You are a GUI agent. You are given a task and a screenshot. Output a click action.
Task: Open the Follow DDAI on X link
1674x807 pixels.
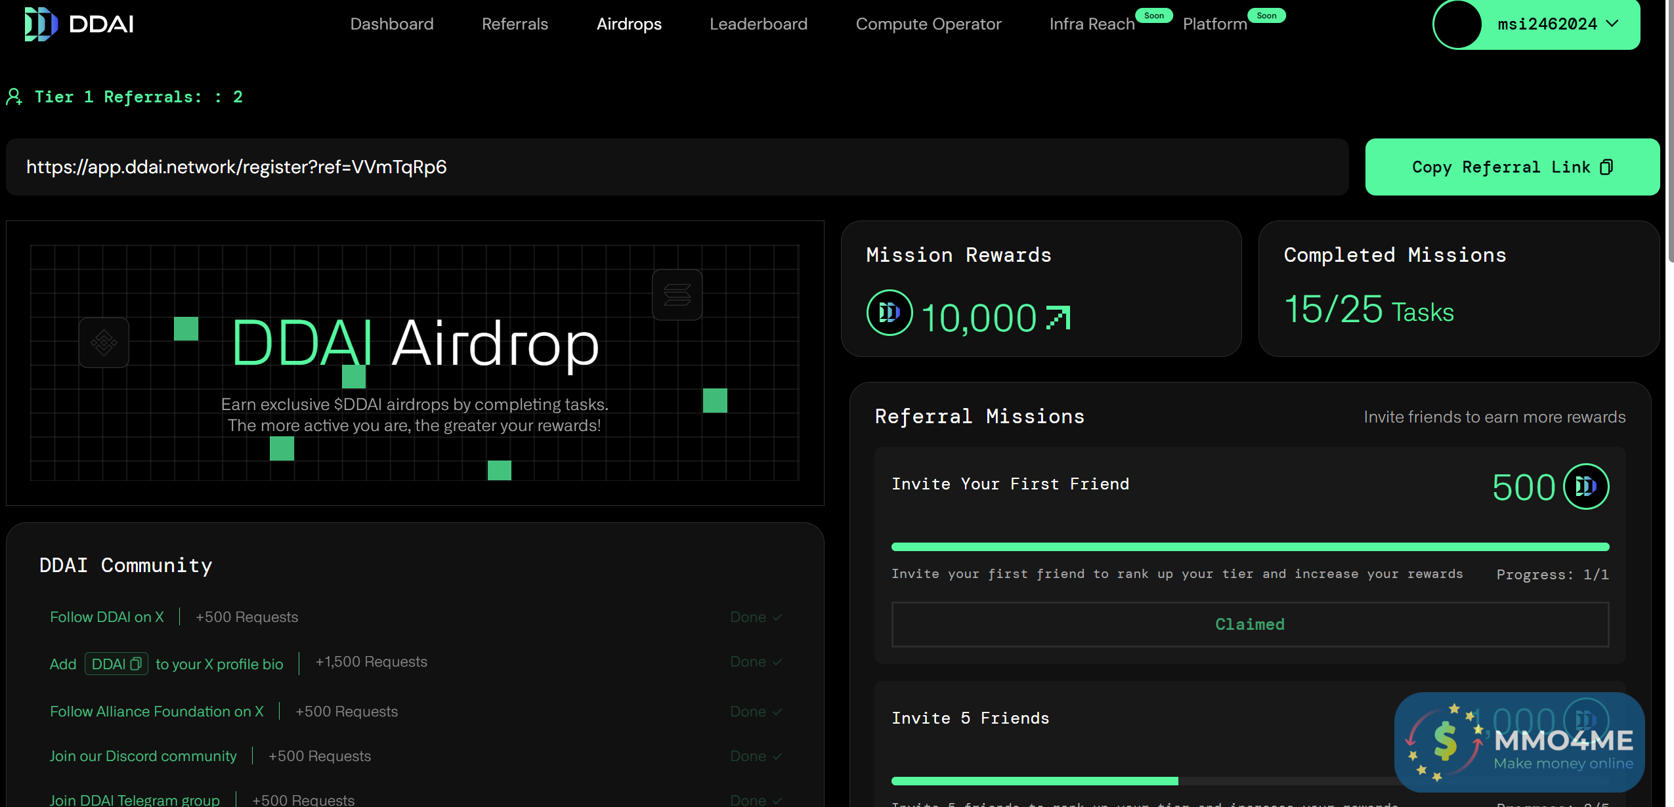click(107, 617)
